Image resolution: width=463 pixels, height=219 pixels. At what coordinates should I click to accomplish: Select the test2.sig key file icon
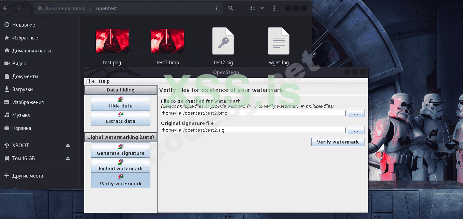[x=223, y=41]
